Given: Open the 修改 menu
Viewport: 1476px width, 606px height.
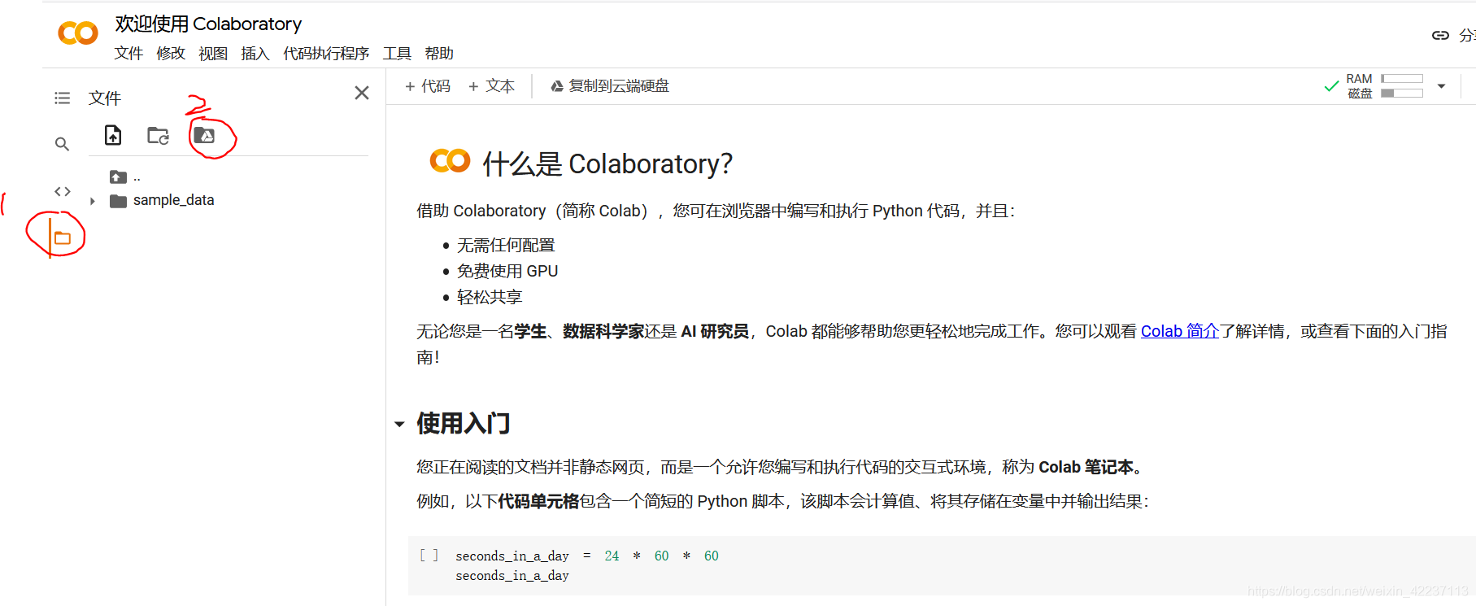Looking at the screenshot, I should click(x=171, y=53).
